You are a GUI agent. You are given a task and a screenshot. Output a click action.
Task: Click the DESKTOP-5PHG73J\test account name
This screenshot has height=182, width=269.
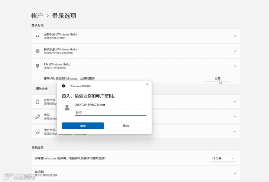(90, 105)
